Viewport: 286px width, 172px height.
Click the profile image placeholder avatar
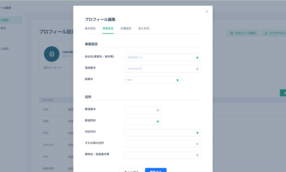point(52,54)
